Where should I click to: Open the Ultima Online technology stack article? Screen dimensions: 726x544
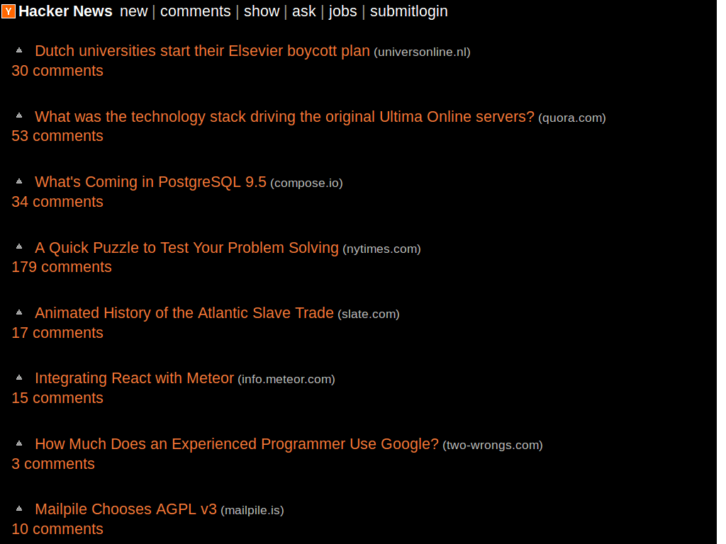(285, 117)
